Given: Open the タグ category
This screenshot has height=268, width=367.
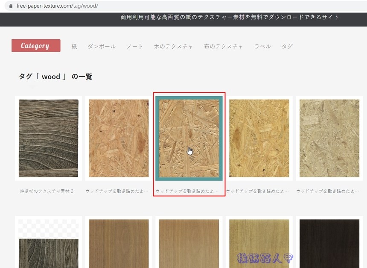Looking at the screenshot, I should tap(287, 46).
